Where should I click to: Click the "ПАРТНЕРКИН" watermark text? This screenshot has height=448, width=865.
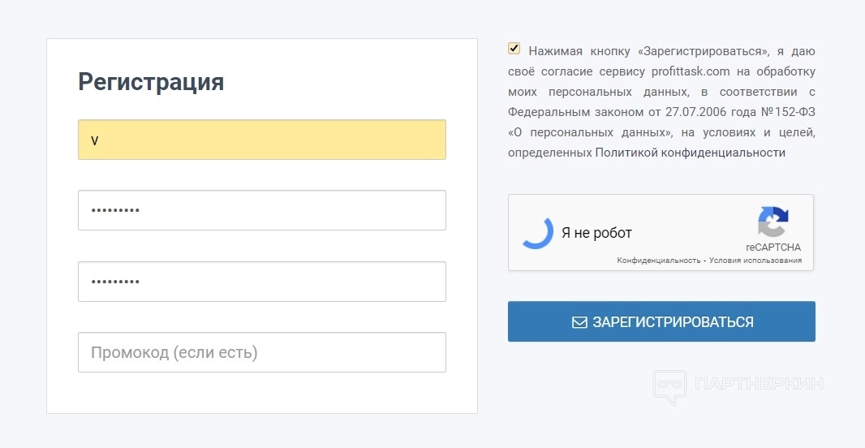tap(760, 383)
